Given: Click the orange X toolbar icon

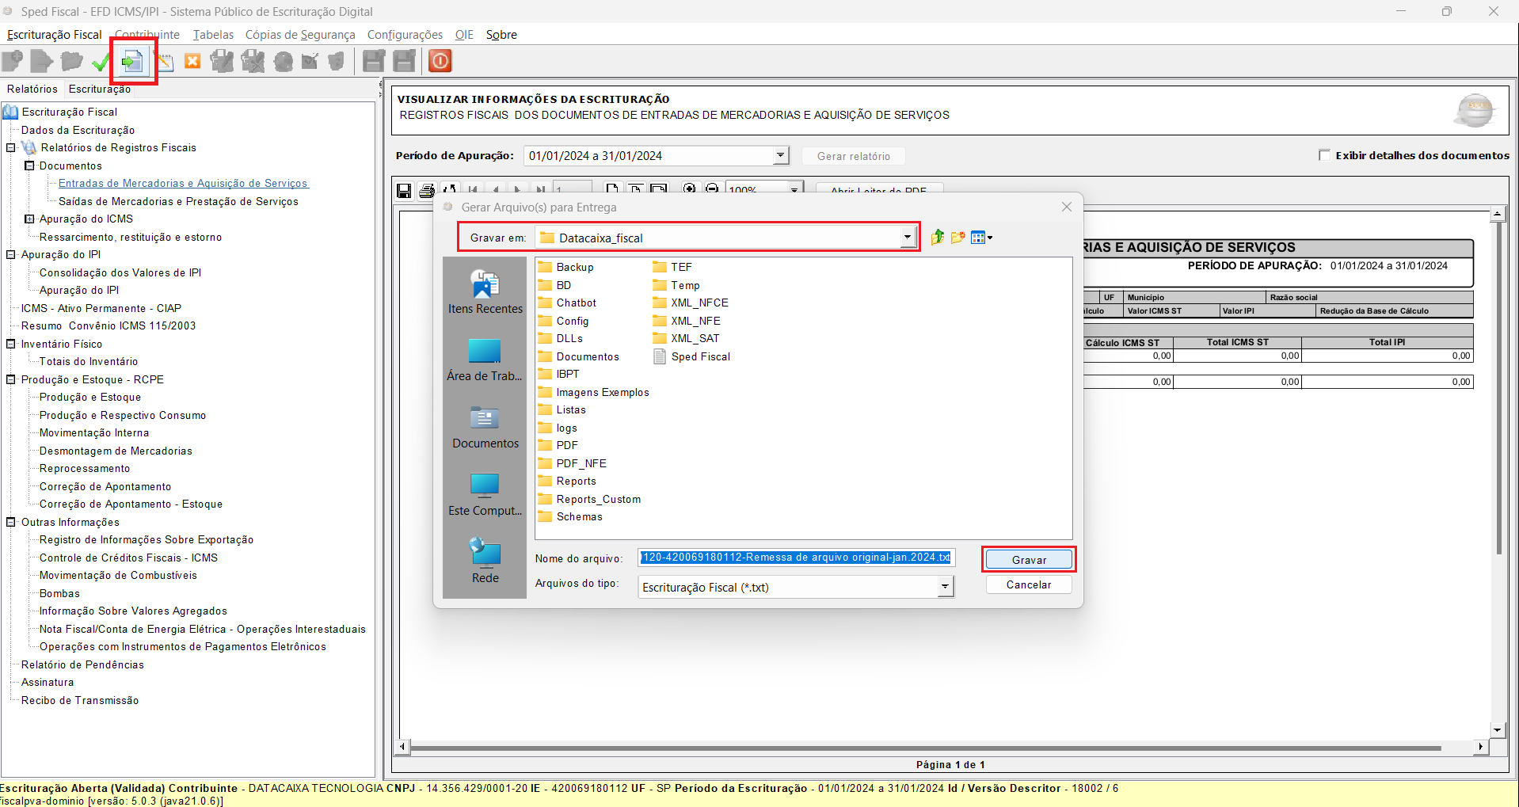Looking at the screenshot, I should (192, 61).
